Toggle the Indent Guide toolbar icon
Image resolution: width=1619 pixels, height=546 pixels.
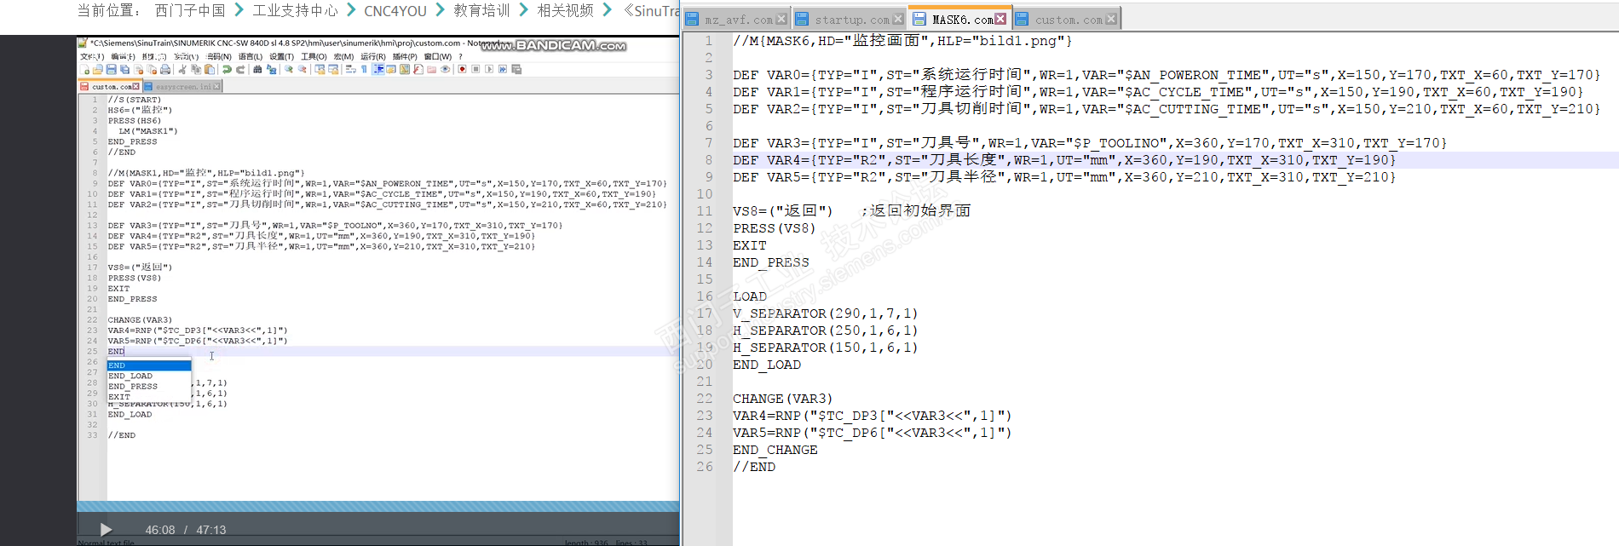(378, 70)
